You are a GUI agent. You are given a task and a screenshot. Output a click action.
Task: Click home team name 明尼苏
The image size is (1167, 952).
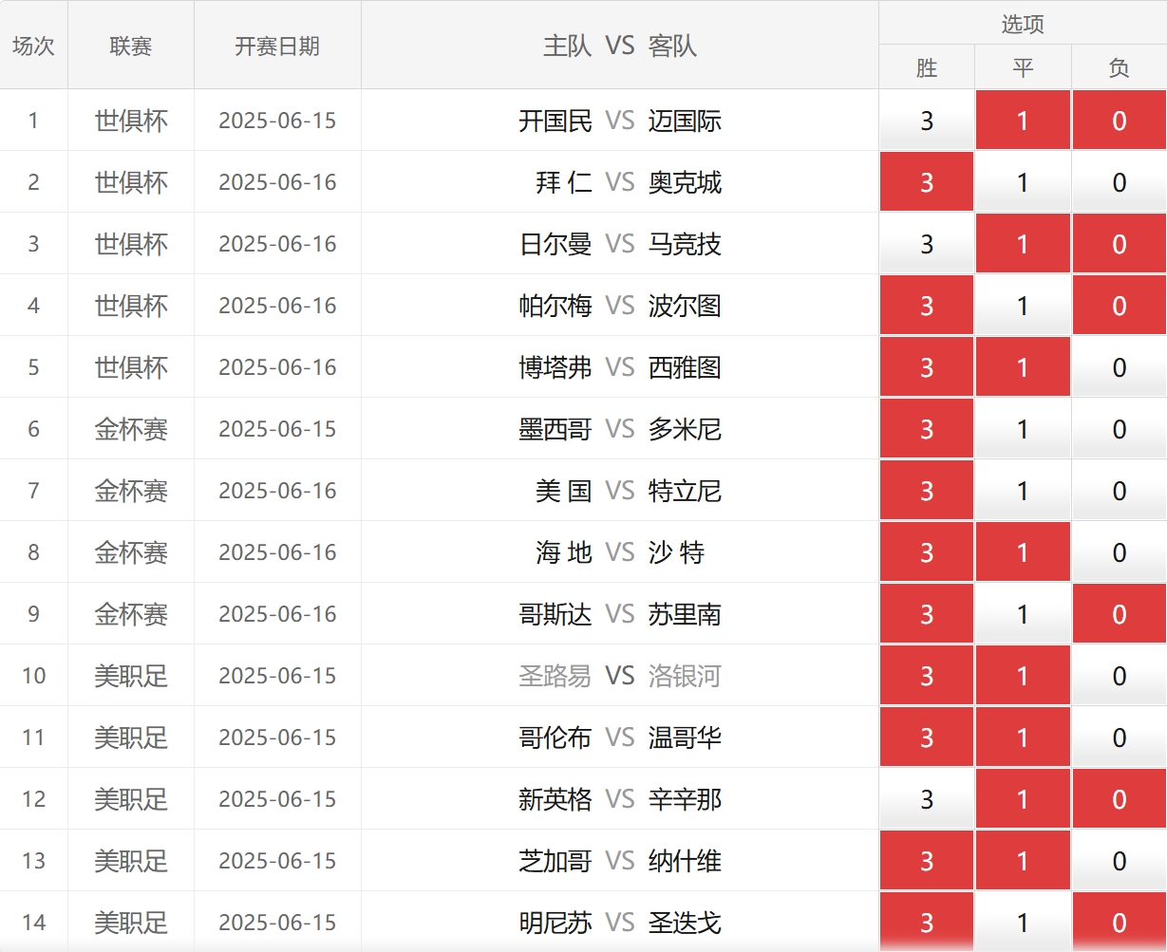tap(555, 922)
